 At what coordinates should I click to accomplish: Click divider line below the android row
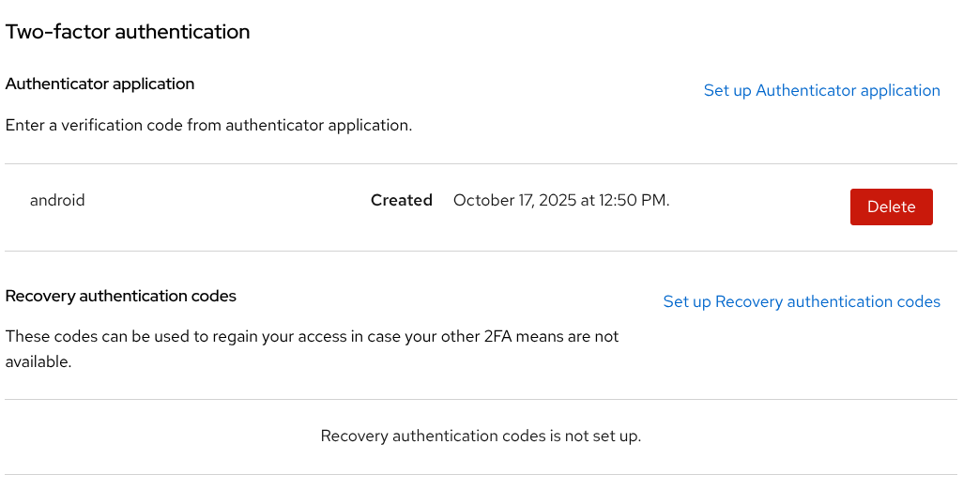pyautogui.click(x=481, y=252)
